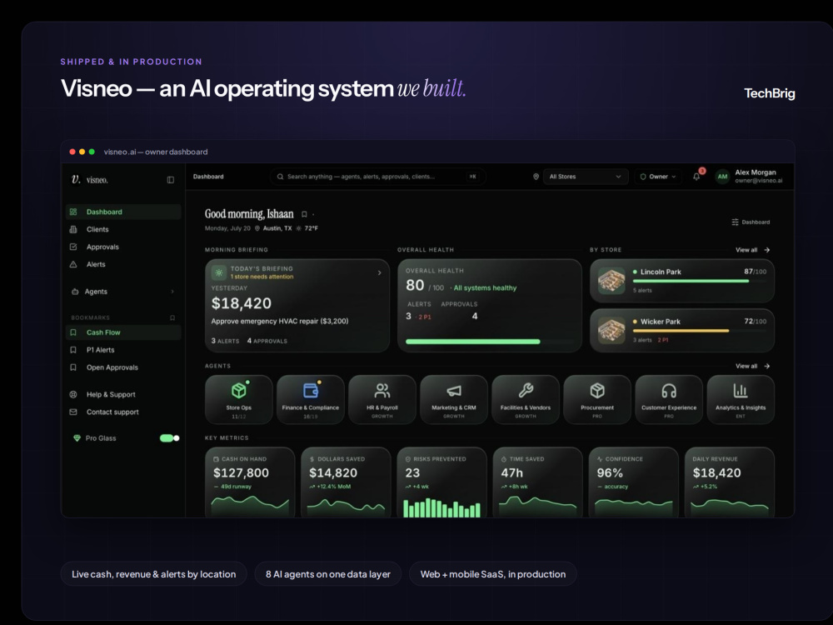The width and height of the screenshot is (833, 625).
Task: Open the All Stores dropdown
Action: click(586, 177)
